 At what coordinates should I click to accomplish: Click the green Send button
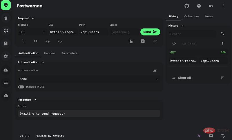(x=150, y=32)
